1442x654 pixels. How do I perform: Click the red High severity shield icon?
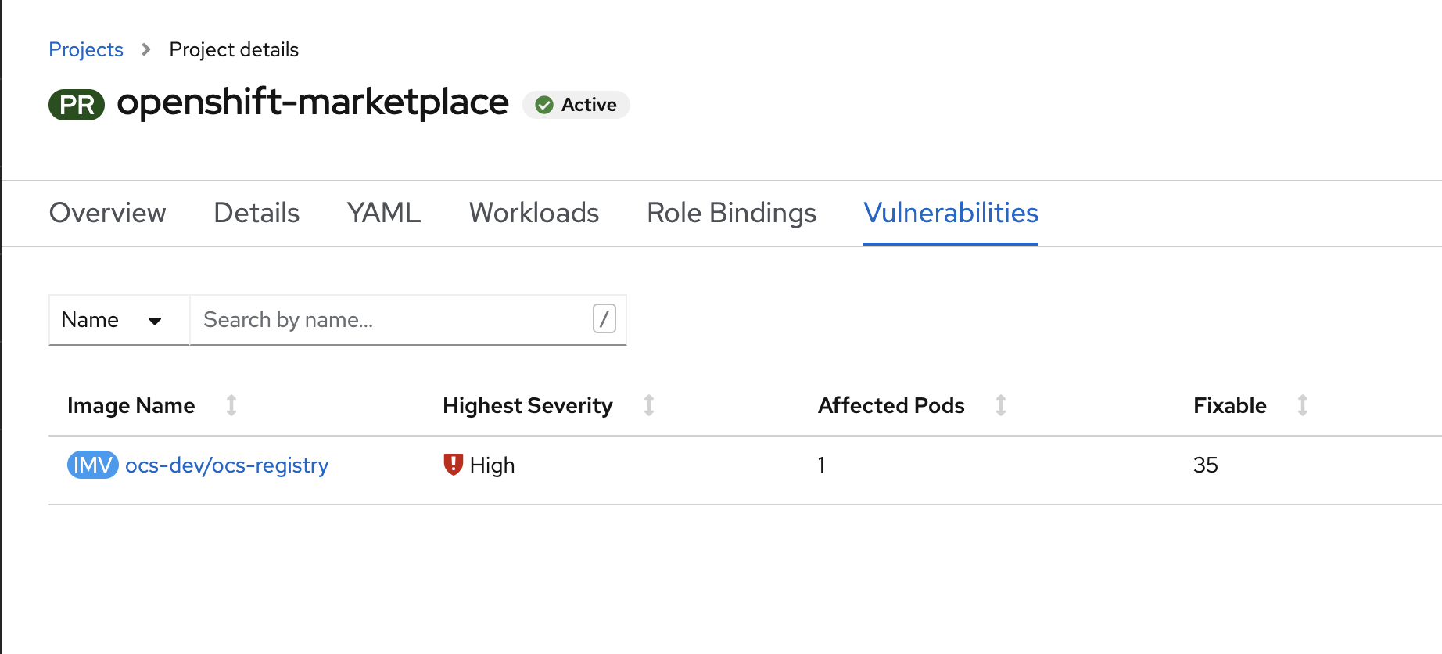(453, 465)
